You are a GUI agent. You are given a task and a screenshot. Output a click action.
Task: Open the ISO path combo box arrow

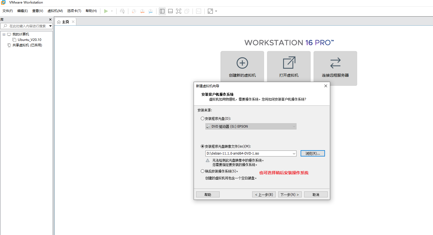(x=294, y=153)
